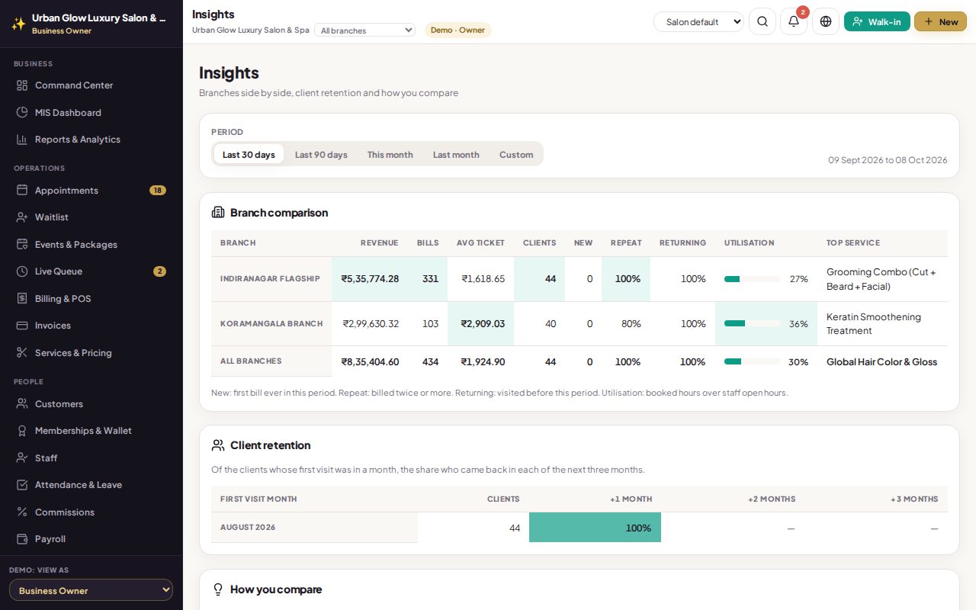
Task: Open Business Owner view-as dropdown
Action: pos(91,590)
